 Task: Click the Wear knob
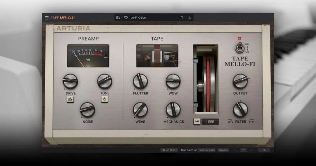[x=140, y=110]
